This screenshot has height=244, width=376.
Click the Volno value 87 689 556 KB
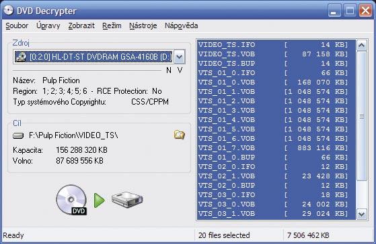(x=79, y=161)
